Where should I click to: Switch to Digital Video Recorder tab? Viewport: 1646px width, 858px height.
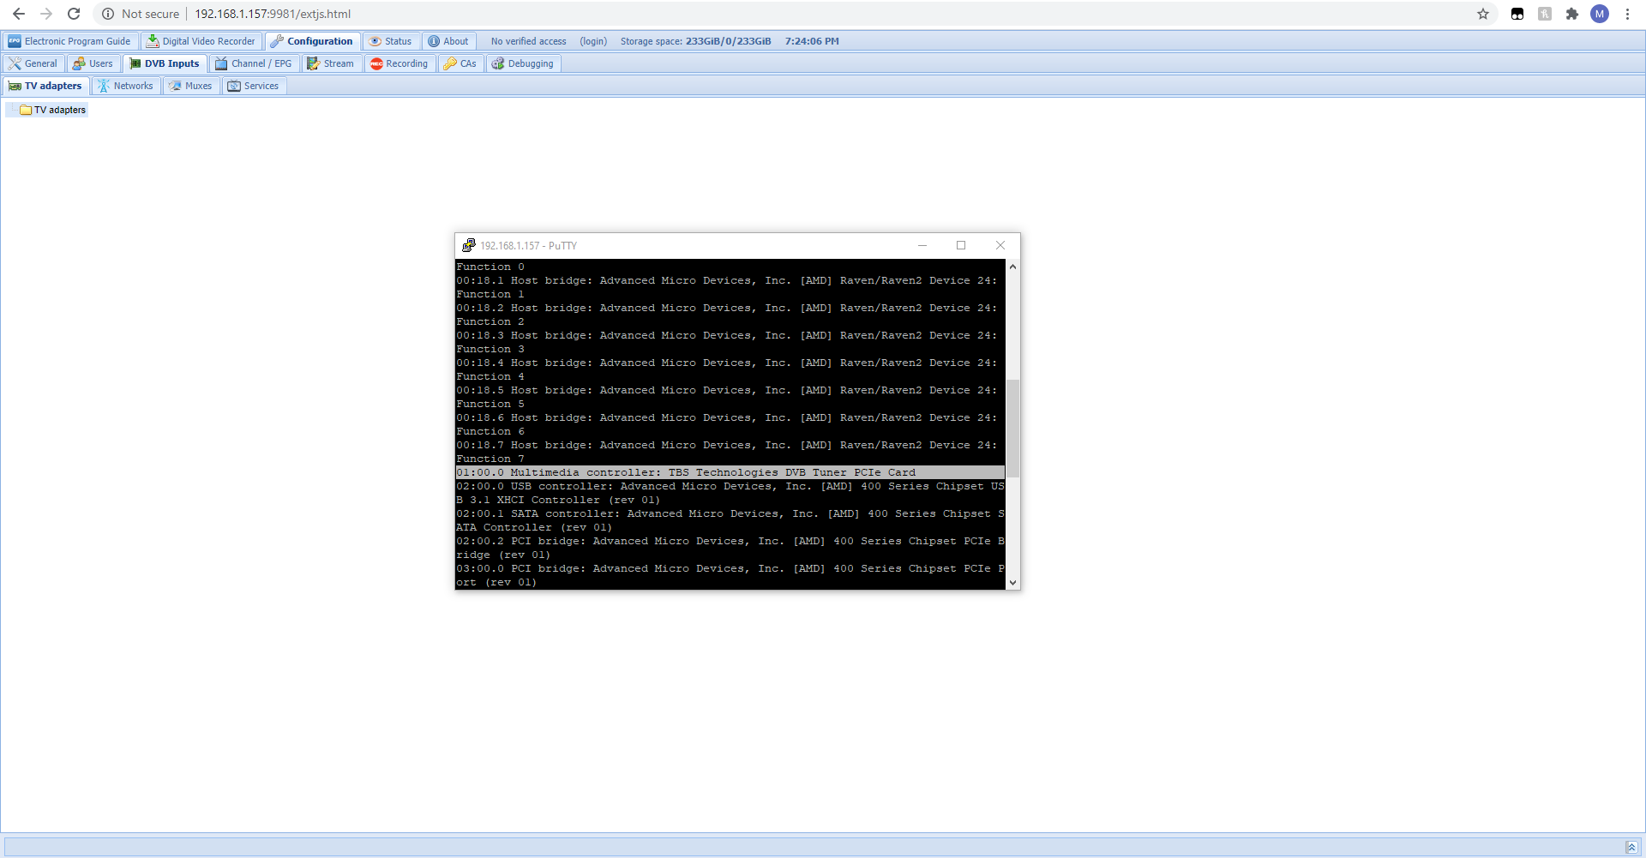point(201,41)
